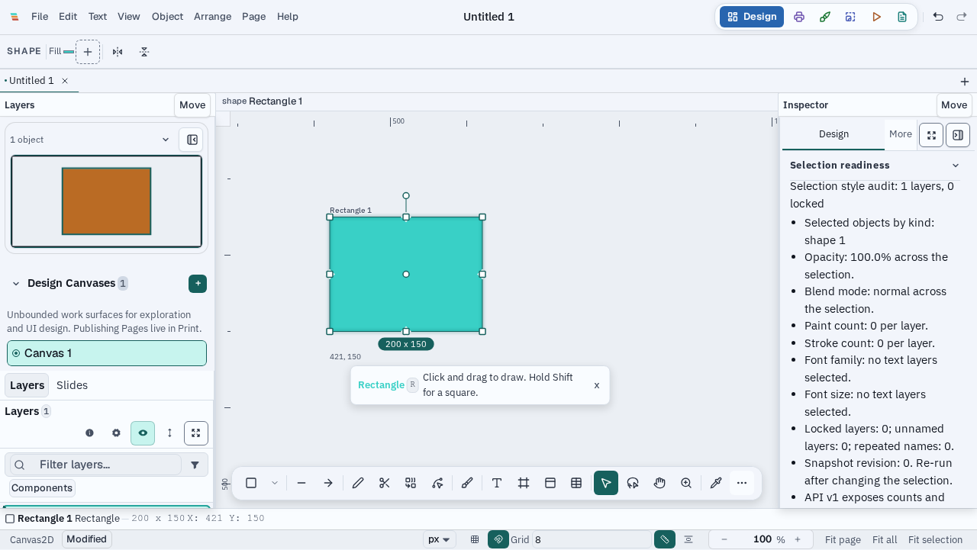Activate the Hand pan tool
The image size is (977, 550).
point(659,483)
